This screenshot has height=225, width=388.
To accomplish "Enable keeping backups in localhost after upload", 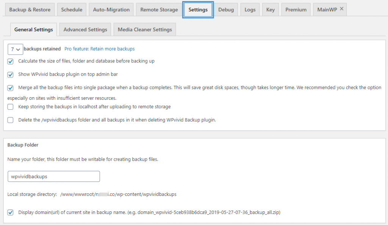I will tap(10, 107).
